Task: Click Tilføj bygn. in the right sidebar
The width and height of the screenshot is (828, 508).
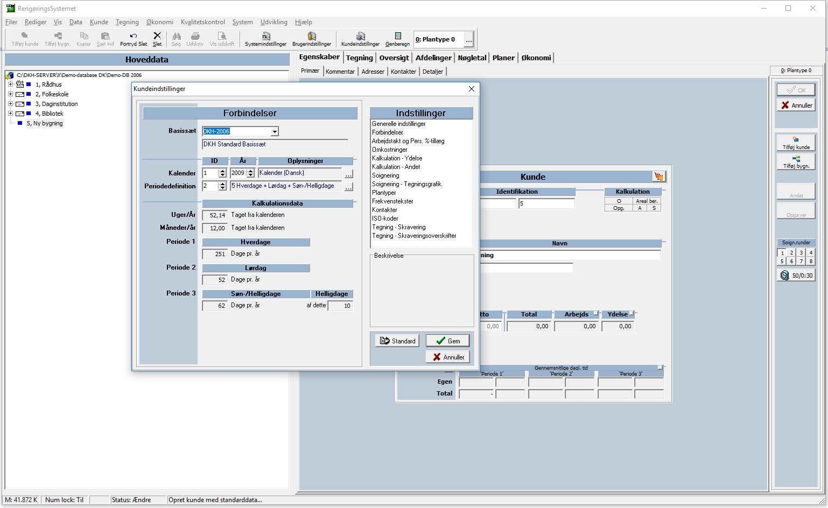Action: tap(796, 161)
